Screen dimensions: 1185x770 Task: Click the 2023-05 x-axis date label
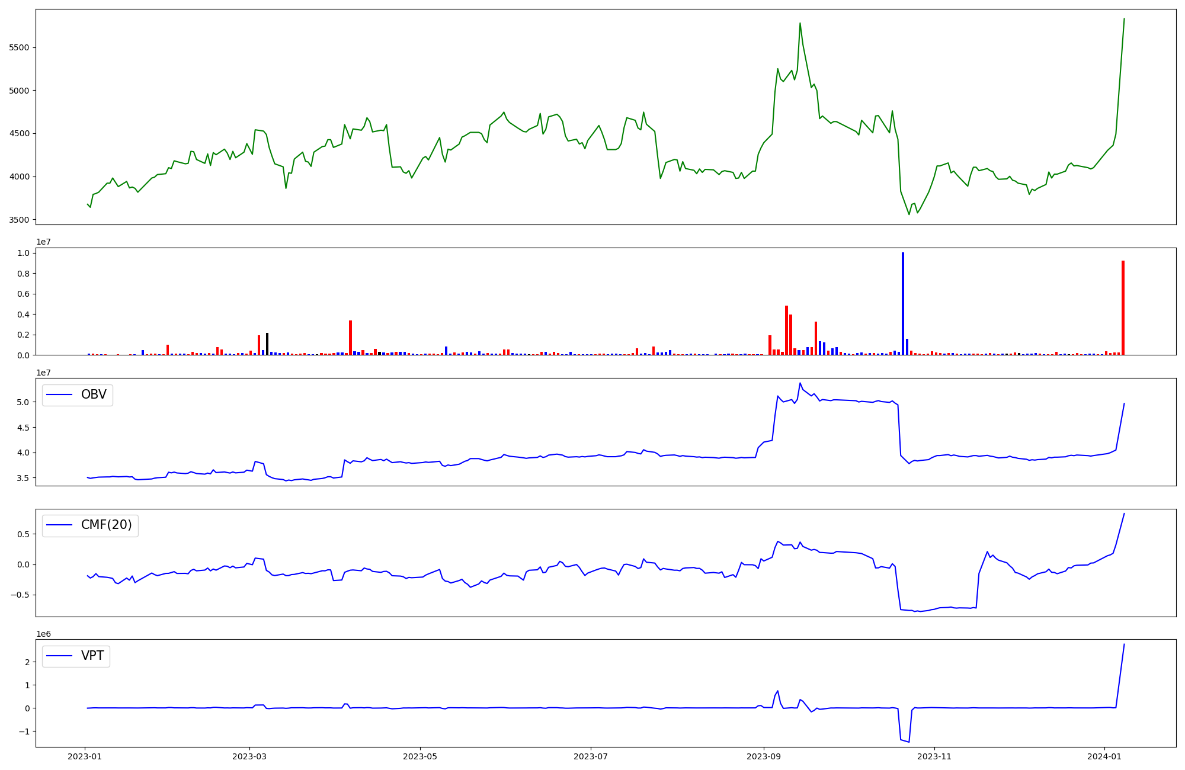420,756
